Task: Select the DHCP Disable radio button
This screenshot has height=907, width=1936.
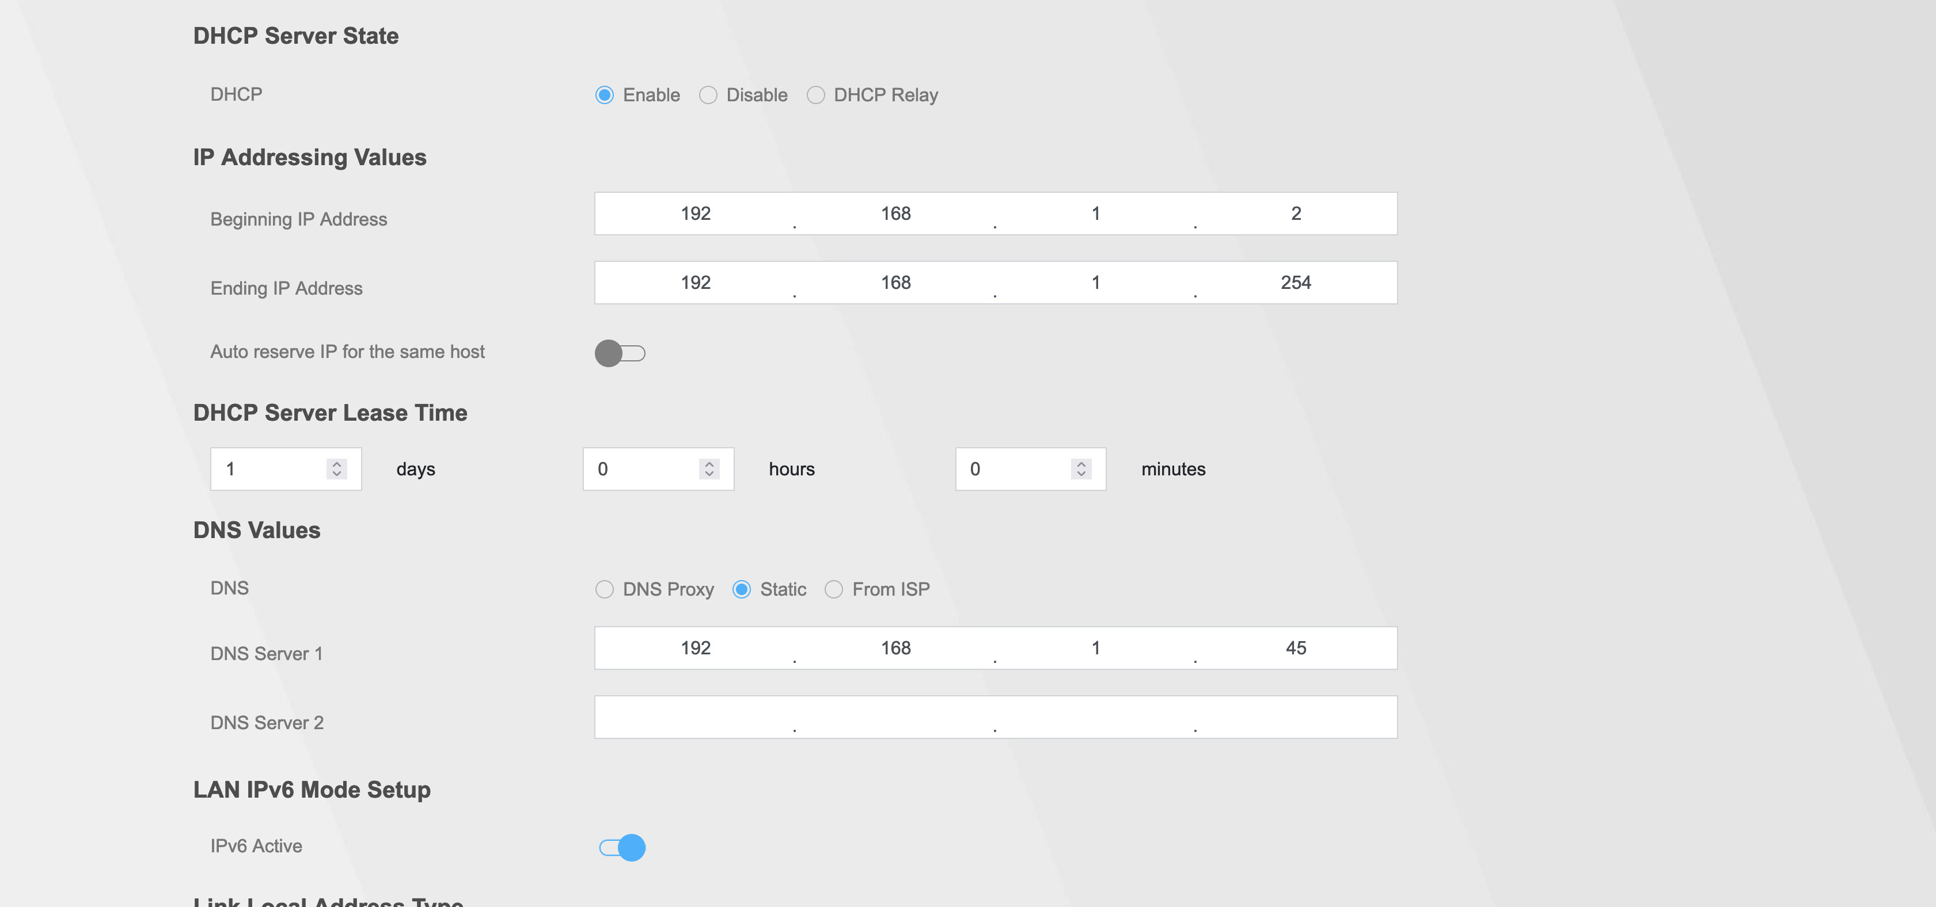Action: [708, 96]
